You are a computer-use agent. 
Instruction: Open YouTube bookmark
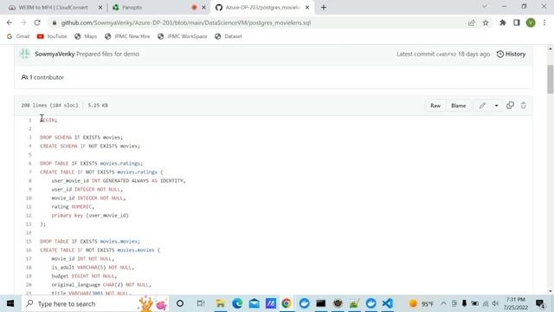(52, 36)
